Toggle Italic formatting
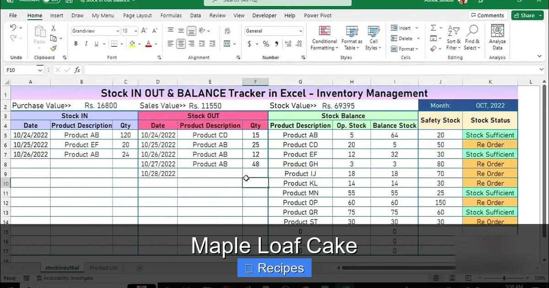The width and height of the screenshot is (549, 288). coord(86,44)
